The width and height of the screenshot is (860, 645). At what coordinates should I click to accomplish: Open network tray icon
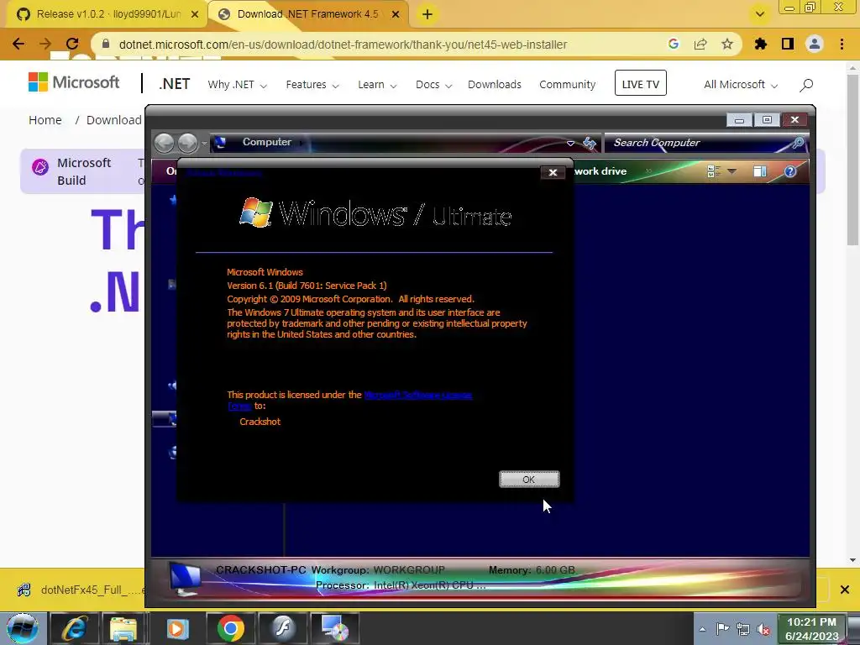pos(742,629)
